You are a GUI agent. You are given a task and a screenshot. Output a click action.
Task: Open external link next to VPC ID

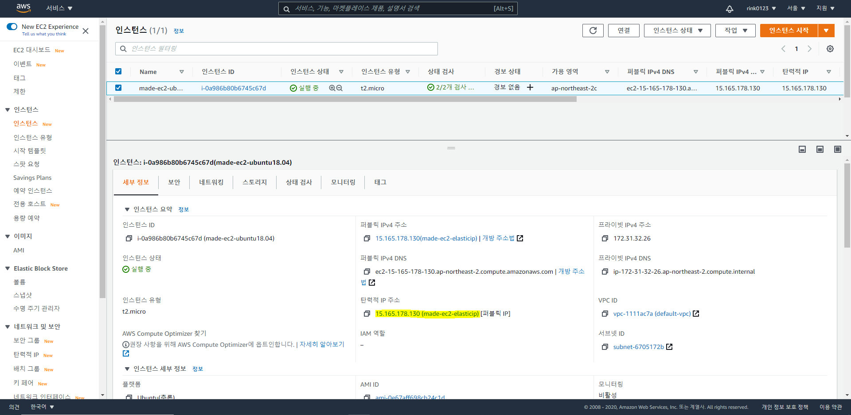(696, 314)
